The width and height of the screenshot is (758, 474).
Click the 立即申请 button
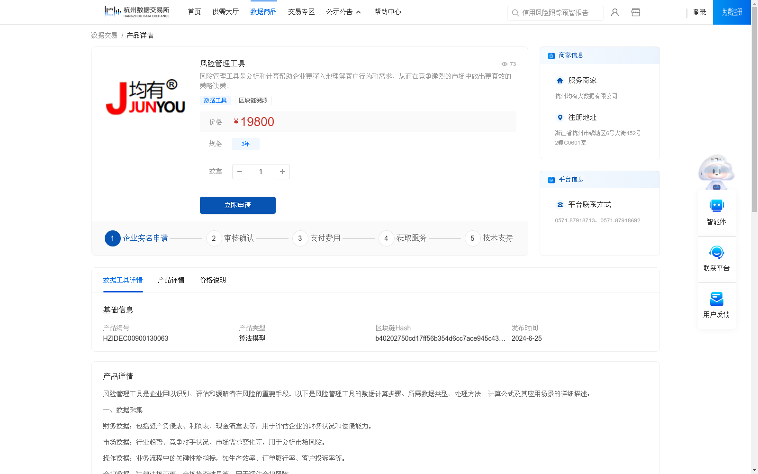tap(238, 205)
